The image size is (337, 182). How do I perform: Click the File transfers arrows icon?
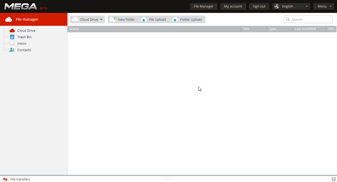(x=5, y=179)
